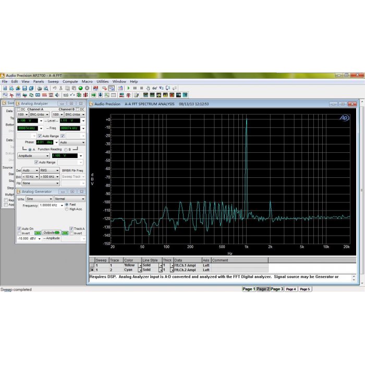Viewport: 365px width, 365px height.
Task: Toggle Channel A DC coupling checkbox
Action: (19, 110)
